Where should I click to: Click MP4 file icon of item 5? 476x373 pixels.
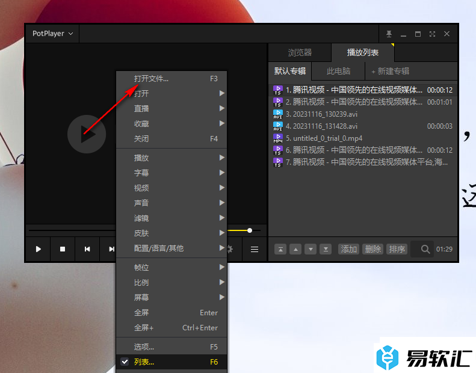point(278,138)
